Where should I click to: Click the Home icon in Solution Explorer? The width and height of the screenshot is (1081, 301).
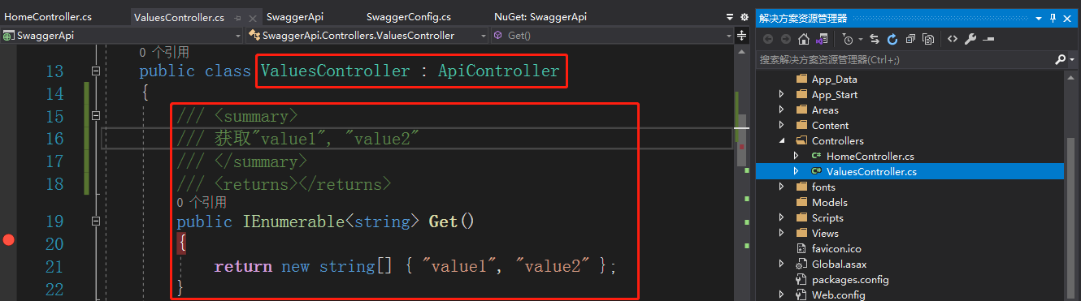[803, 39]
